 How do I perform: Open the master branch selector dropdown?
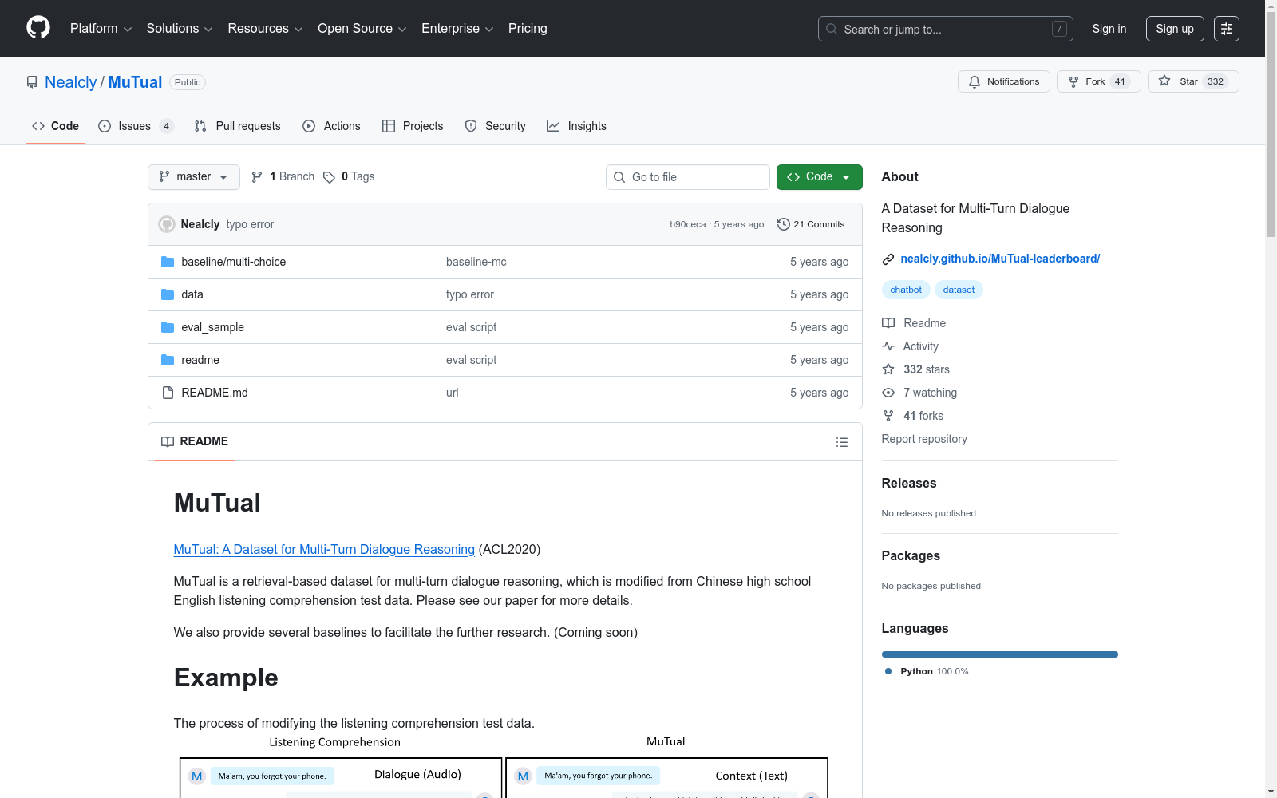pos(194,177)
